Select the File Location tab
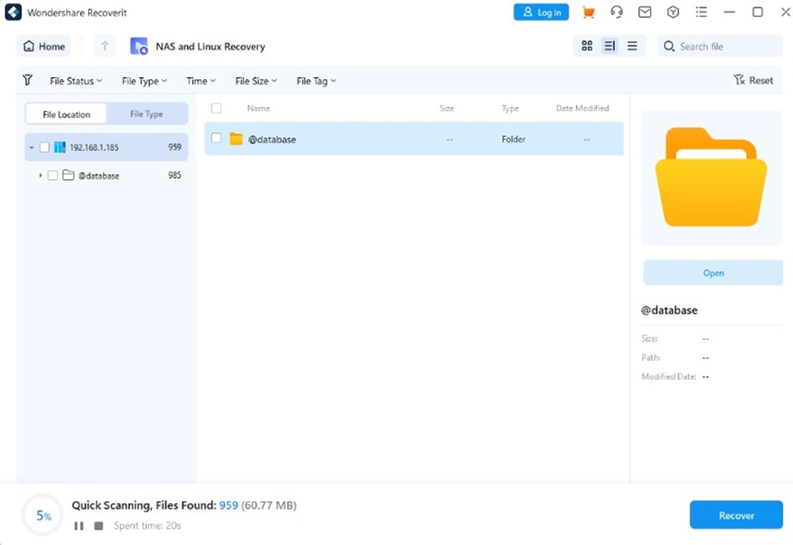Viewport: 793px width, 545px height. [x=67, y=114]
